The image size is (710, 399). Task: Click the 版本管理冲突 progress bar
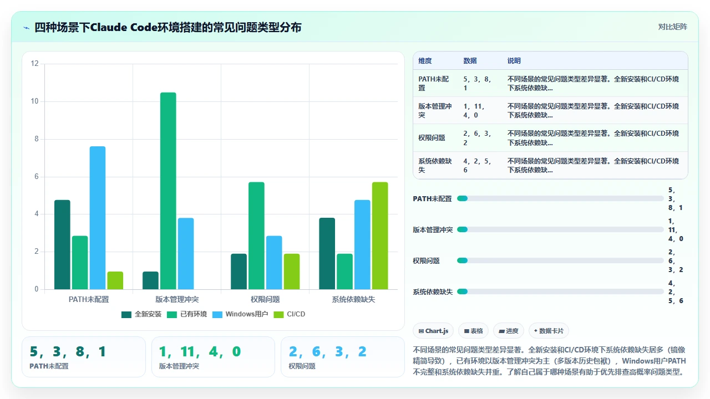pos(560,229)
